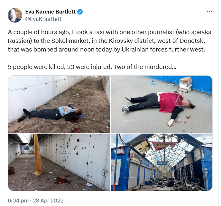
Task: View the bottom-left photo of the shrapnel-marked wall
Action: point(59,162)
